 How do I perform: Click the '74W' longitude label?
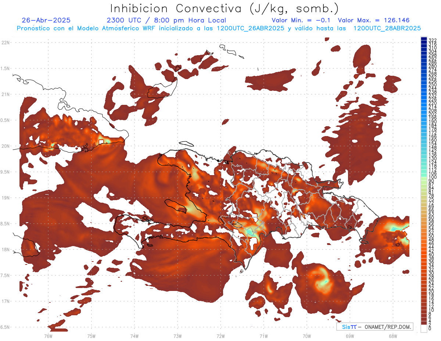(x=134, y=335)
